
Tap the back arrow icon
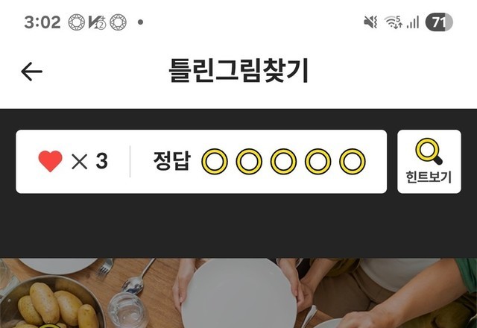coord(31,72)
